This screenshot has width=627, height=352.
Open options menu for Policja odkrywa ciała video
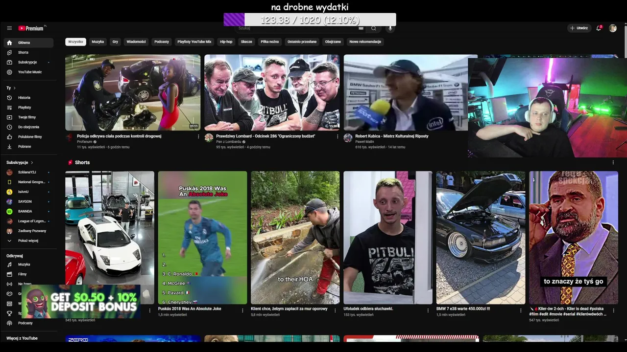click(198, 136)
